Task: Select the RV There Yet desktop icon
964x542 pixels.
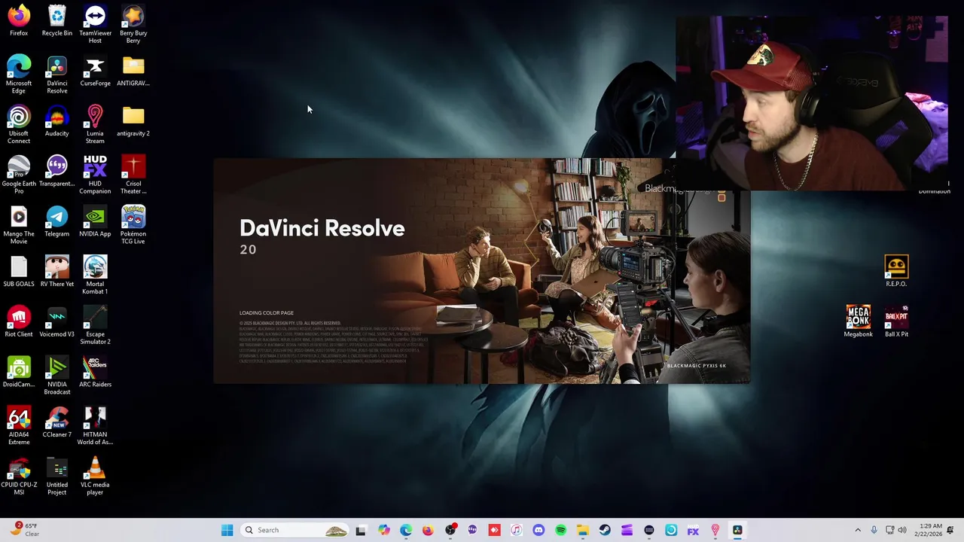Action: click(57, 273)
